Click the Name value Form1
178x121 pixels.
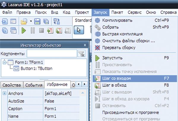tap(61, 116)
